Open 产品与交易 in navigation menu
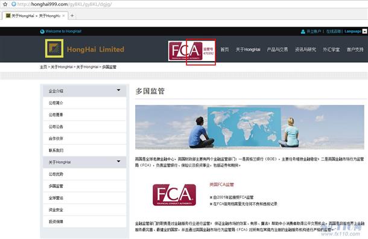 277,49
